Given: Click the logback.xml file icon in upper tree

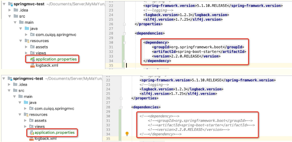Looking at the screenshot, I should point(32,65).
